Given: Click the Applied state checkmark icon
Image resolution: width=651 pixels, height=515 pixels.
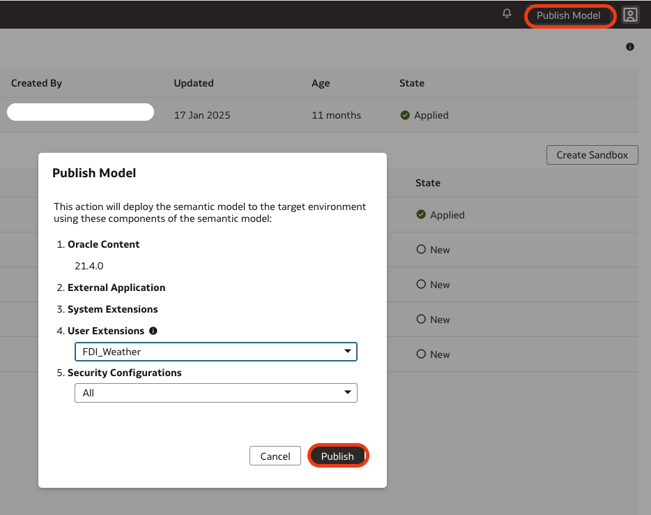Looking at the screenshot, I should [421, 215].
